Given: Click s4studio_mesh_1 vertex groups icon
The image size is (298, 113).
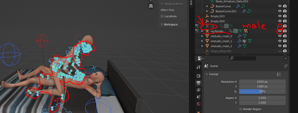Looking at the screenshot, I should pyautogui.click(x=245, y=41).
